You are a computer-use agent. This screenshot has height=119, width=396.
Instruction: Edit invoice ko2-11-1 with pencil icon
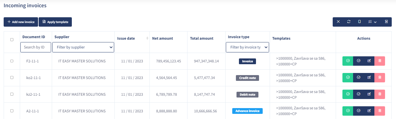(x=369, y=78)
